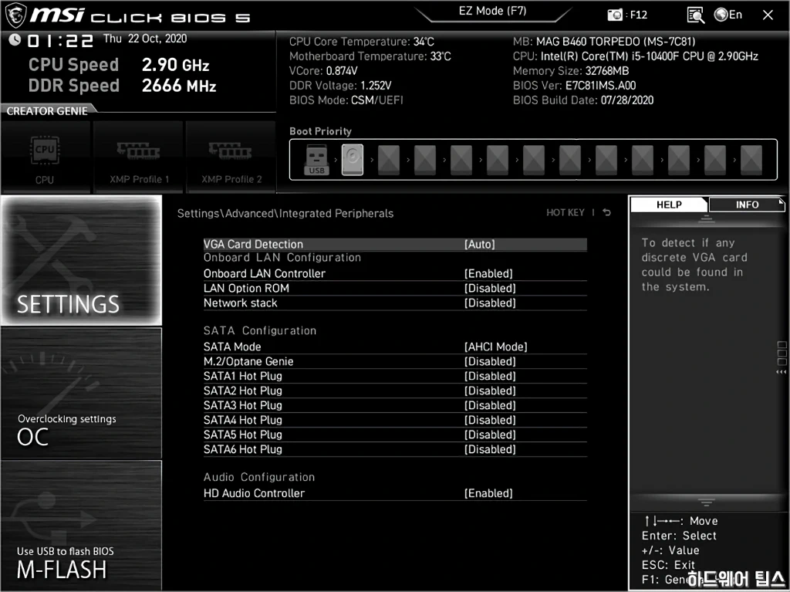
Task: Toggle SATA3 Hot Plug setting
Action: point(395,405)
